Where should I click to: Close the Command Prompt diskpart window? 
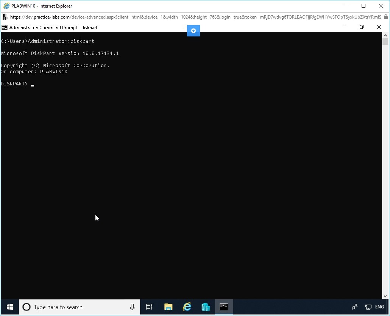click(379, 27)
